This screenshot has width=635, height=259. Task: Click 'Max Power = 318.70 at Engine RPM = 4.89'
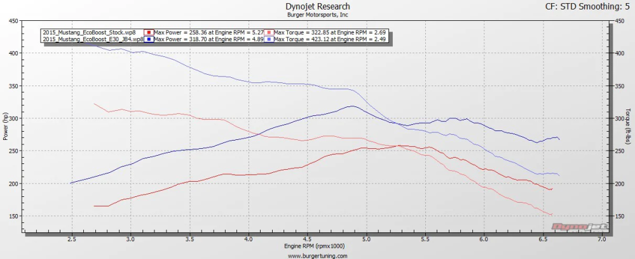208,39
